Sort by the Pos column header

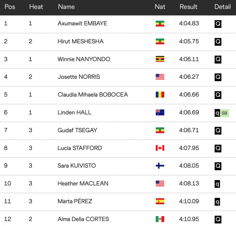(10, 7)
